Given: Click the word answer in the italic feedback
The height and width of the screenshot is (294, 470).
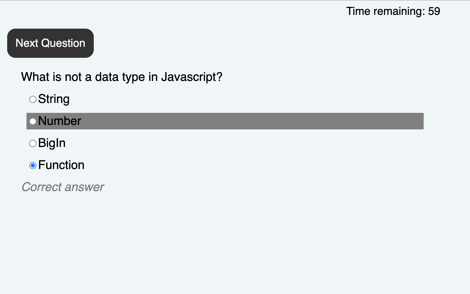Looking at the screenshot, I should (85, 187).
